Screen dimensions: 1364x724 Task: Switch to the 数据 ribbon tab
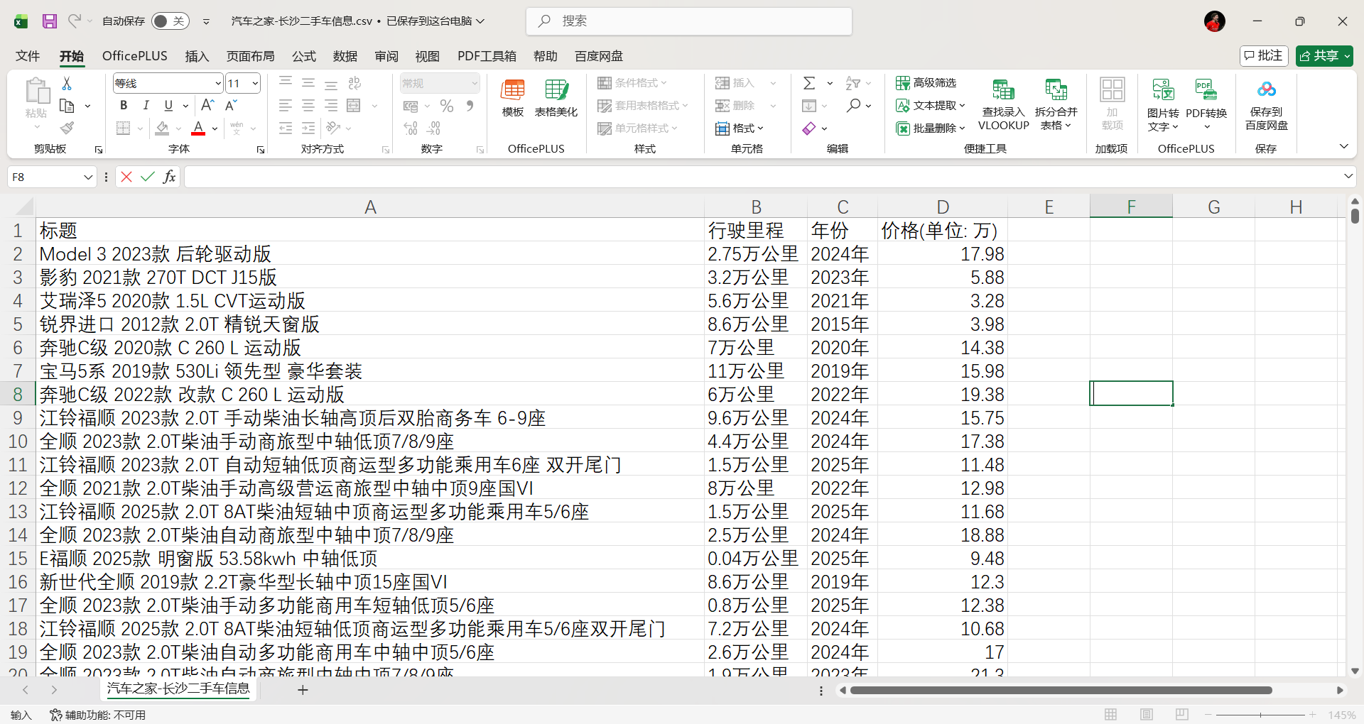(x=345, y=56)
